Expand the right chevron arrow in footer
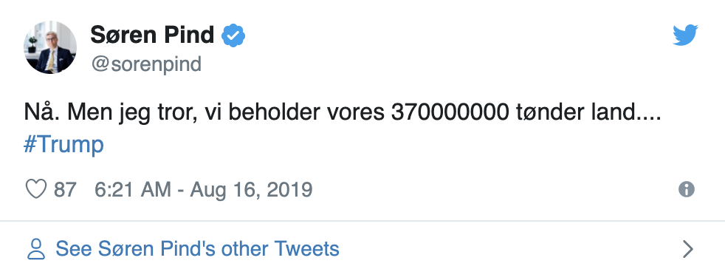The height and width of the screenshot is (269, 725). point(688,249)
